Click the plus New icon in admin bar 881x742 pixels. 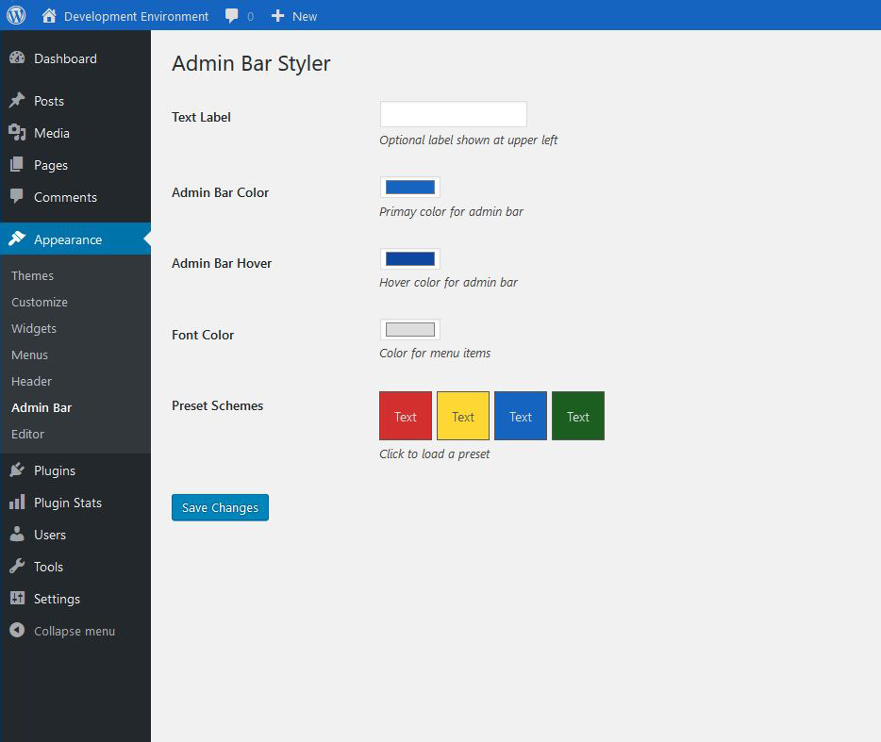pos(277,16)
